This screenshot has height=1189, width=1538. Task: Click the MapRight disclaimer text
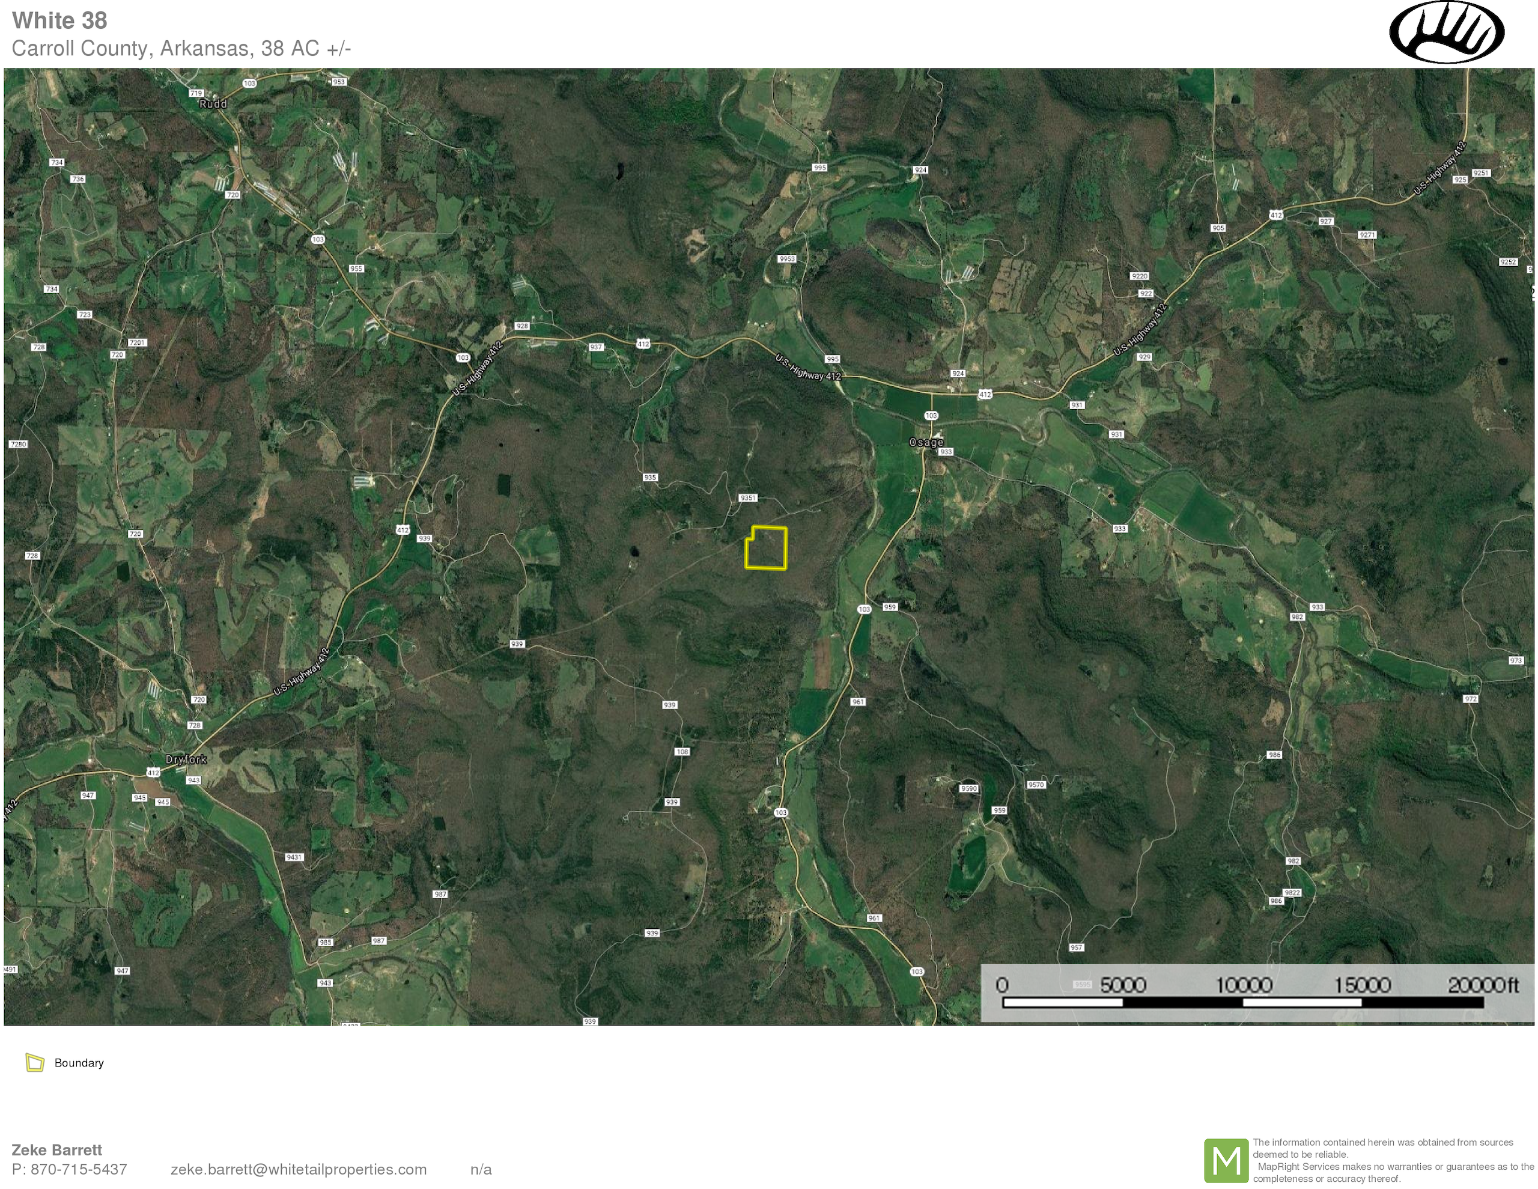click(x=1392, y=1160)
